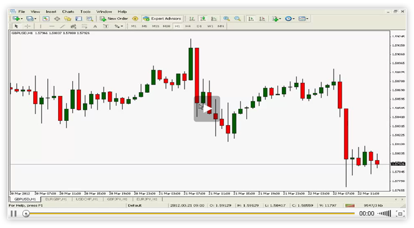Image resolution: width=414 pixels, height=228 pixels.
Task: Select the Fibonacci Retracement tool
Action: (84, 26)
